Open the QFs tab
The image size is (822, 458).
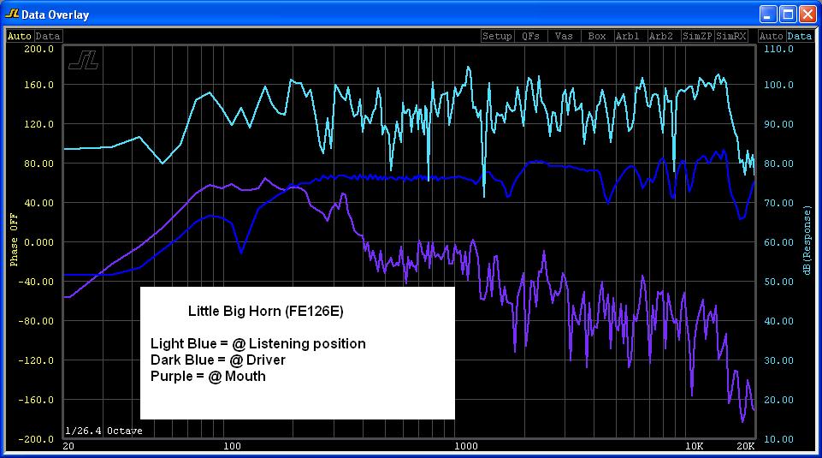coord(530,36)
